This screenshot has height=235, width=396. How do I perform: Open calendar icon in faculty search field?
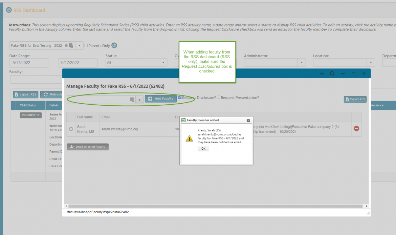point(132,99)
